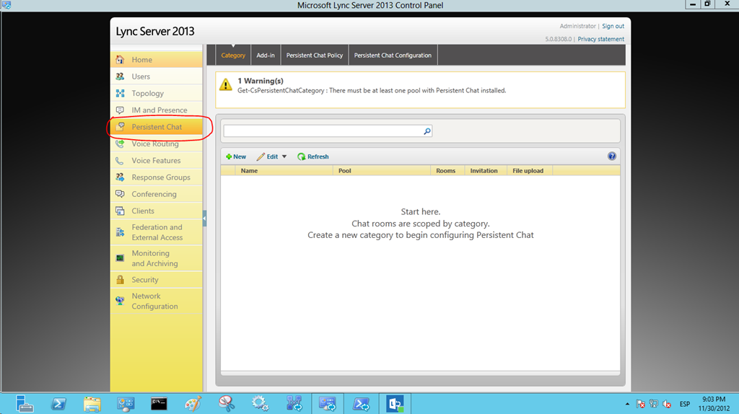Open the Topology section
739x414 pixels.
(x=147, y=93)
